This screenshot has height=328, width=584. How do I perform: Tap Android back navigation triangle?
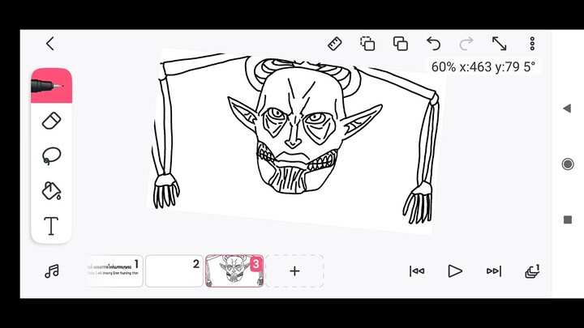tap(567, 109)
